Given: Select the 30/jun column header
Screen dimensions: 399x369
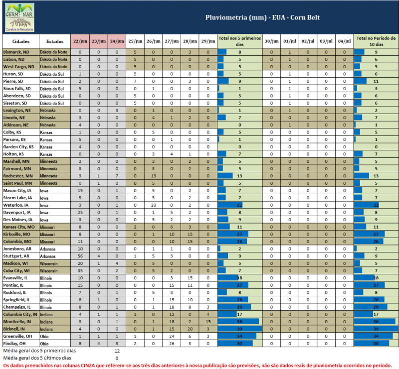Looking at the screenshot, I should coord(271,41).
